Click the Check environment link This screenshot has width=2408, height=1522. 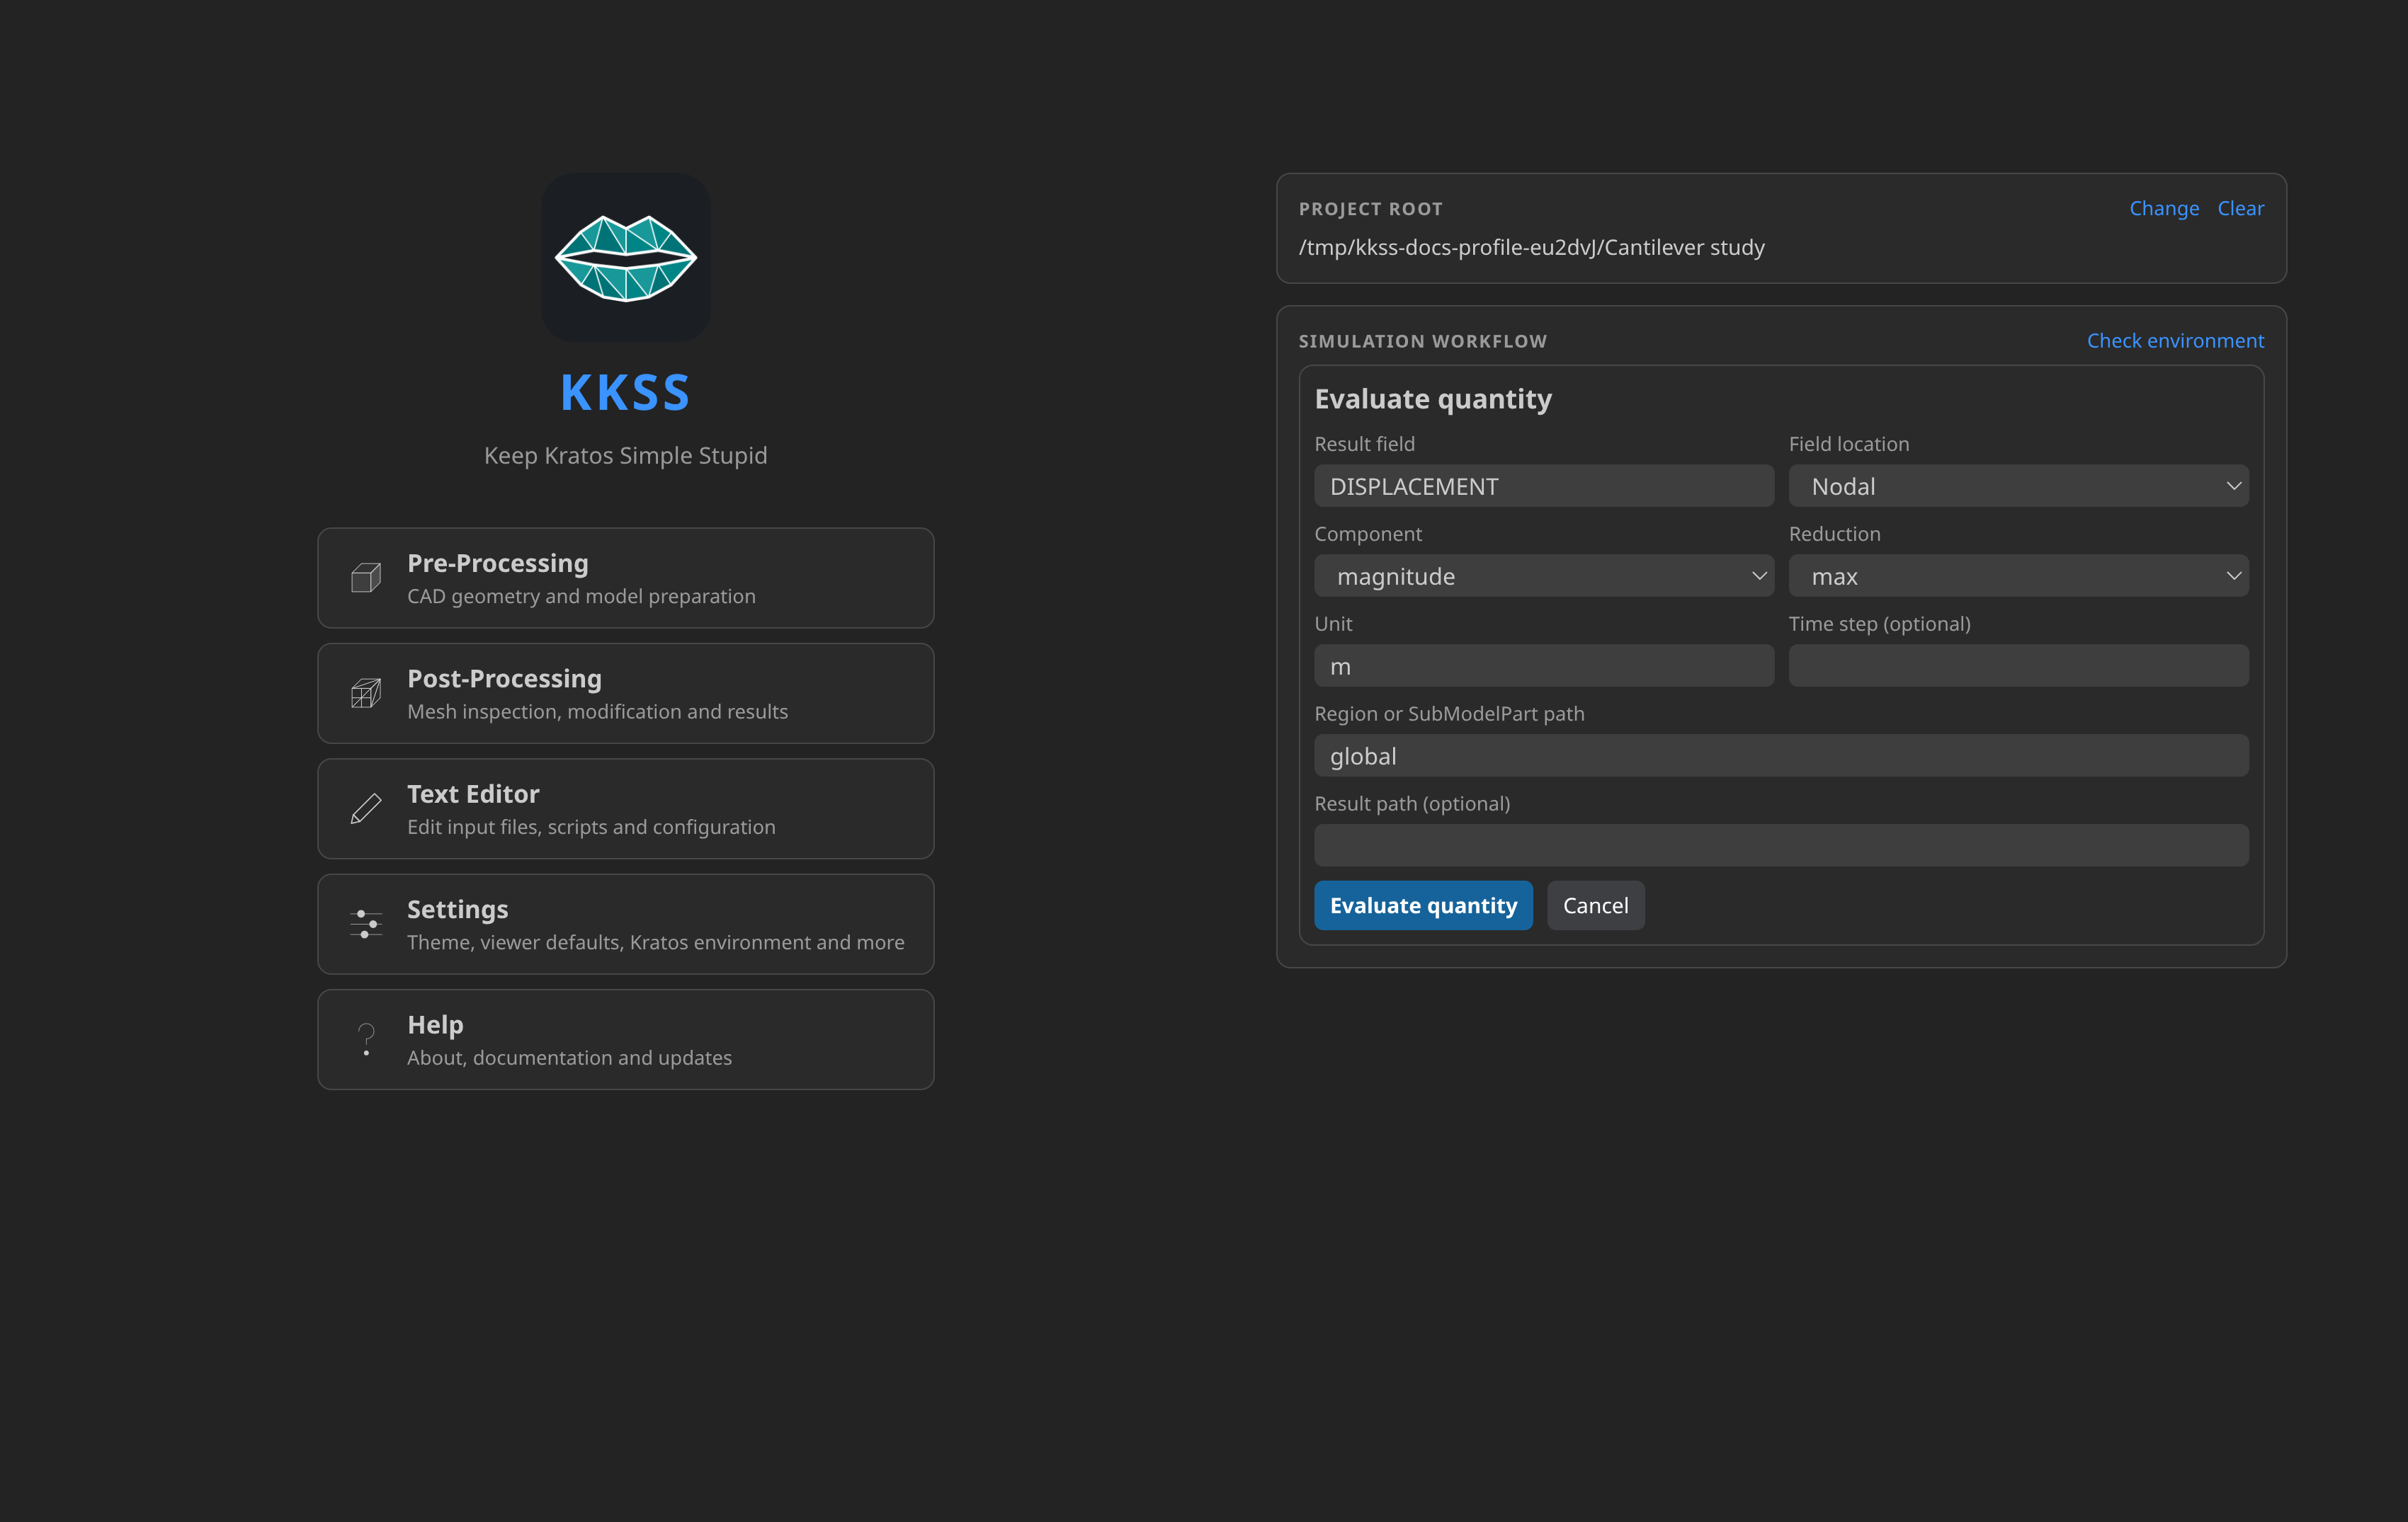pyautogui.click(x=2175, y=341)
